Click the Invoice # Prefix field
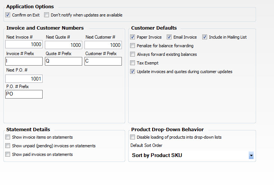Viewport: 274px width, 190px height. 24,61
